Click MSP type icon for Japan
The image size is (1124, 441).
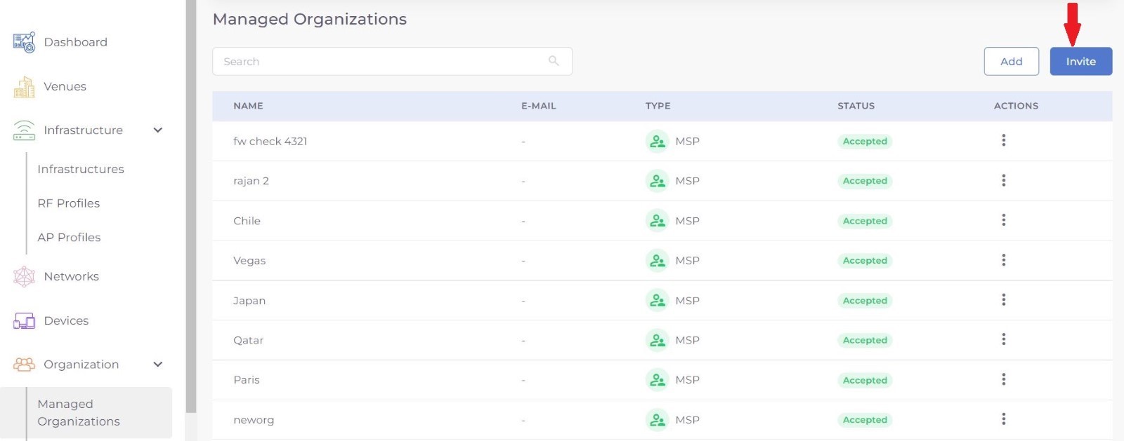point(657,300)
